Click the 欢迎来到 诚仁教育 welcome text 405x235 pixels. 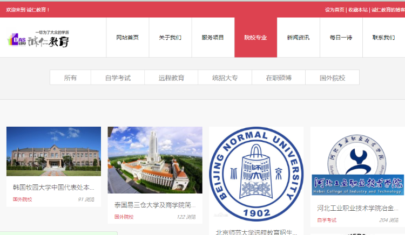pos(28,10)
